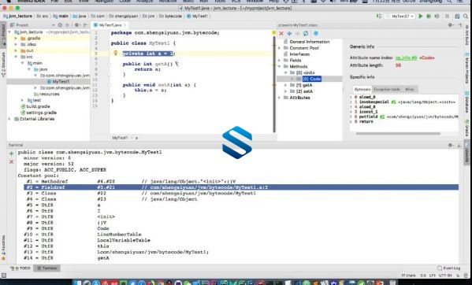Run with coverage icon beside the Debug button
Image resolution: width=472 pixels, height=285 pixels.
tap(437, 17)
